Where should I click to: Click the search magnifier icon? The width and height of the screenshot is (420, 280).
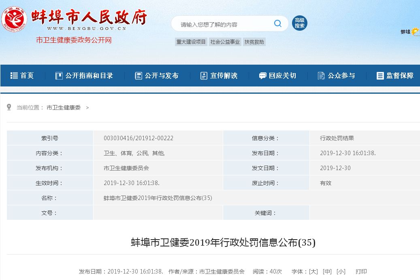[277, 23]
